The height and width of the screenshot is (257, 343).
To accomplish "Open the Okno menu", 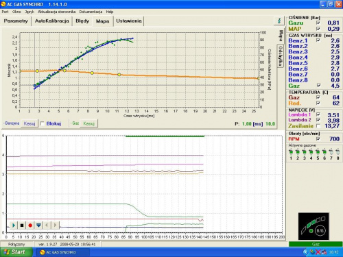I will point(16,12).
